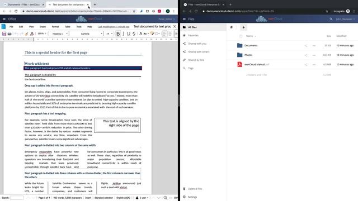The height and width of the screenshot is (201, 358).
Task: Open the change case Aa dropdown
Action: tap(146, 33)
